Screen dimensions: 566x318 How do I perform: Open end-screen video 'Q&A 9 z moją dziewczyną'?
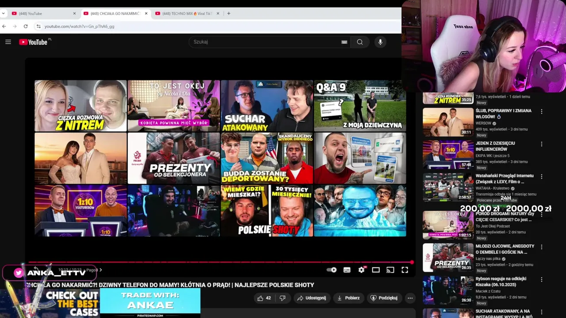pos(360,106)
